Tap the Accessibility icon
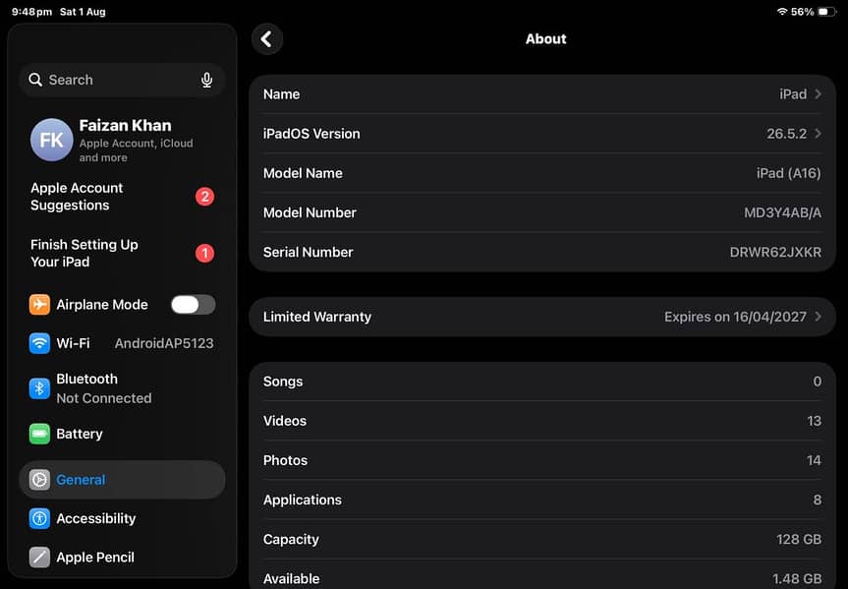 tap(39, 518)
